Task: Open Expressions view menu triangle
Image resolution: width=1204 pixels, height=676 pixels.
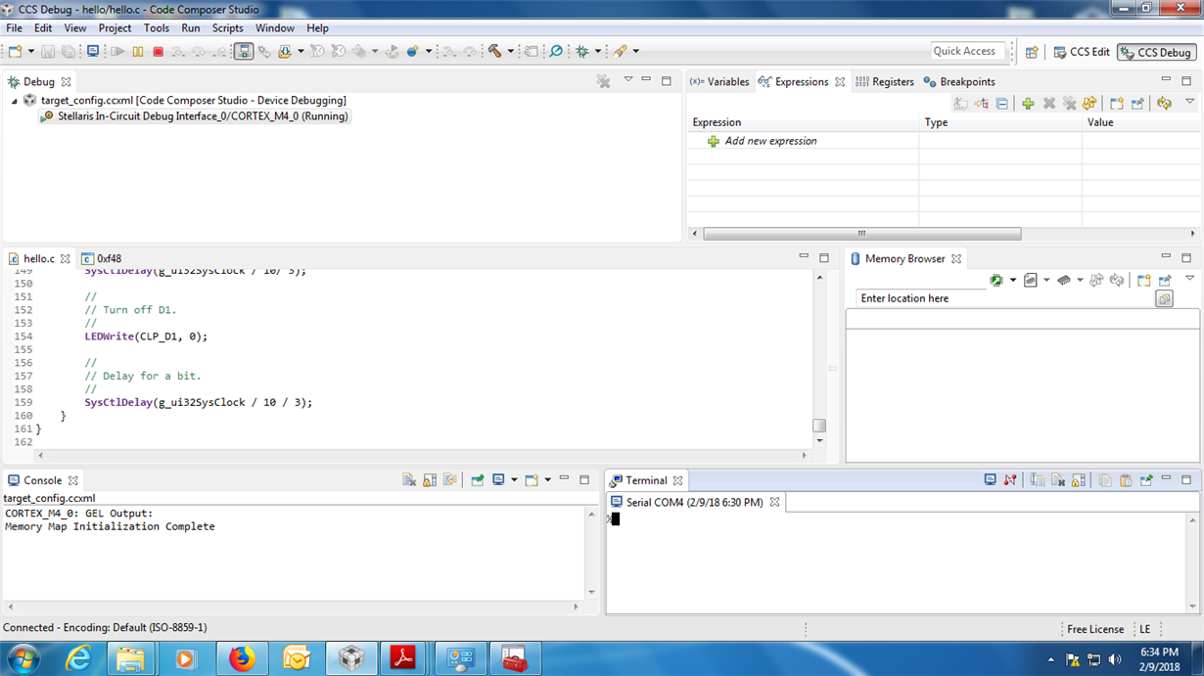Action: click(x=1189, y=101)
